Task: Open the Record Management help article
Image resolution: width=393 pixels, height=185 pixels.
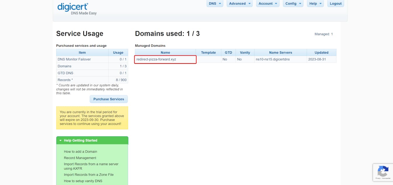Action: [x=80, y=158]
